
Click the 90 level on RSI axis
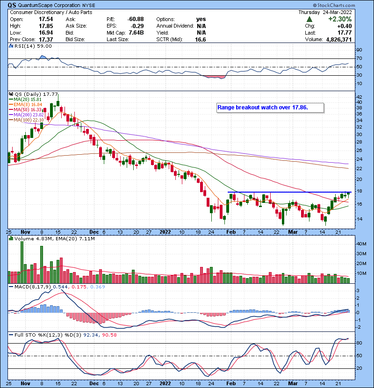point(359,50)
